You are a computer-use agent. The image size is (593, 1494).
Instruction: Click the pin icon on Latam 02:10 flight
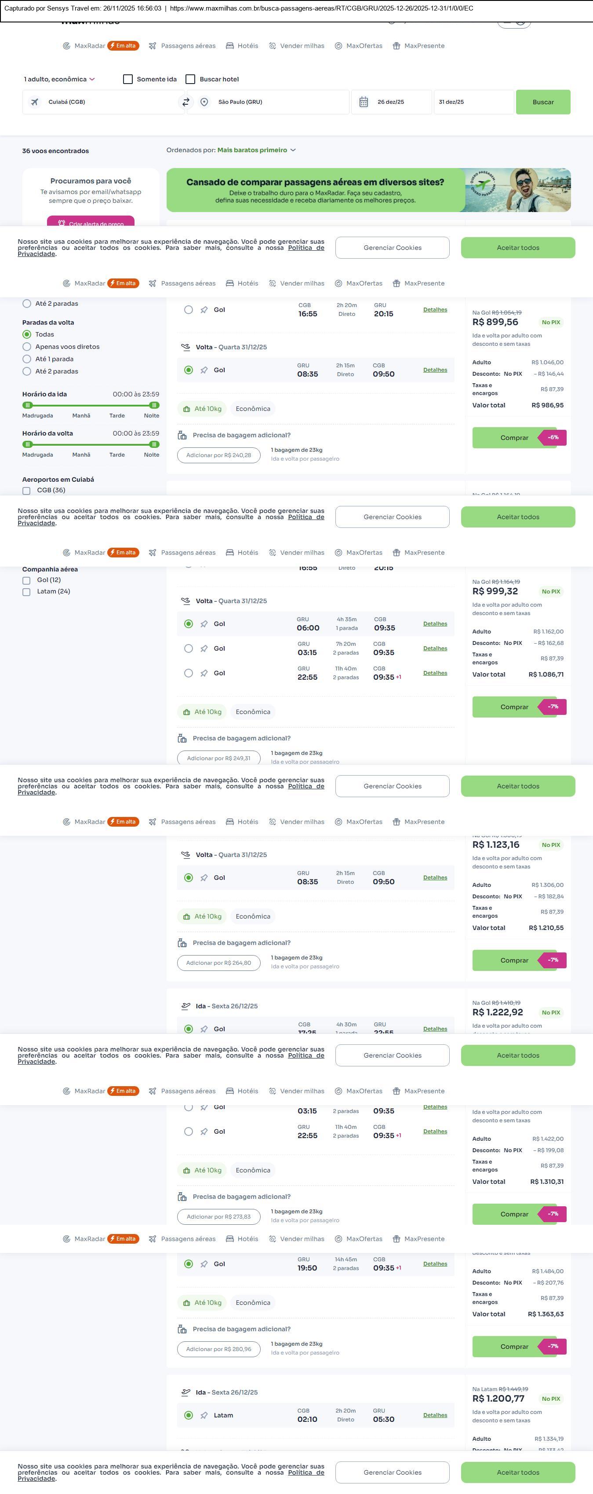tap(204, 1415)
